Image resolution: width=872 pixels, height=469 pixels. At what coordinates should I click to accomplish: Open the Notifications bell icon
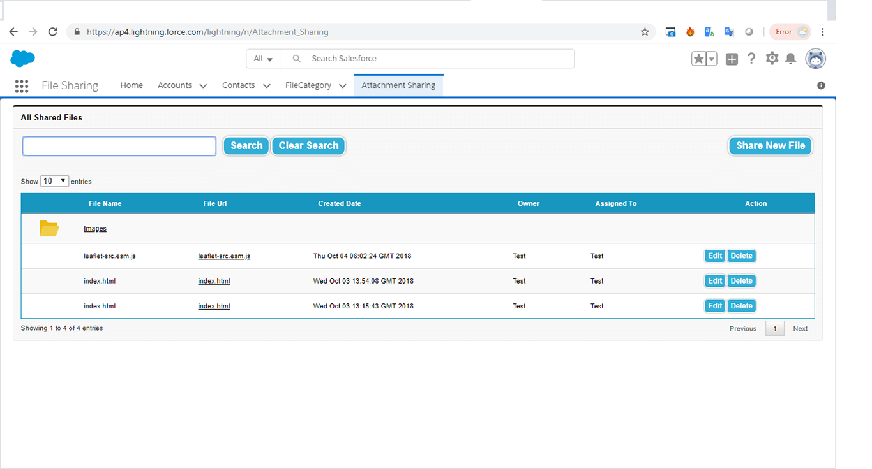pos(791,59)
